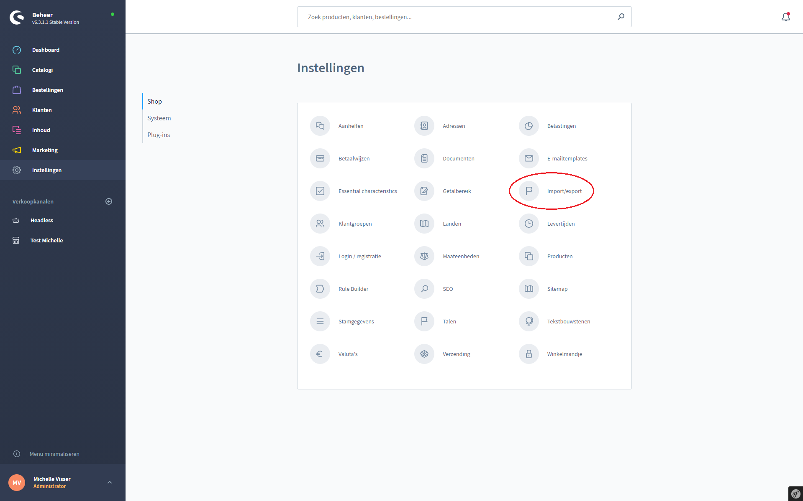Open the Import/export settings icon
This screenshot has width=803, height=501.
click(x=529, y=191)
